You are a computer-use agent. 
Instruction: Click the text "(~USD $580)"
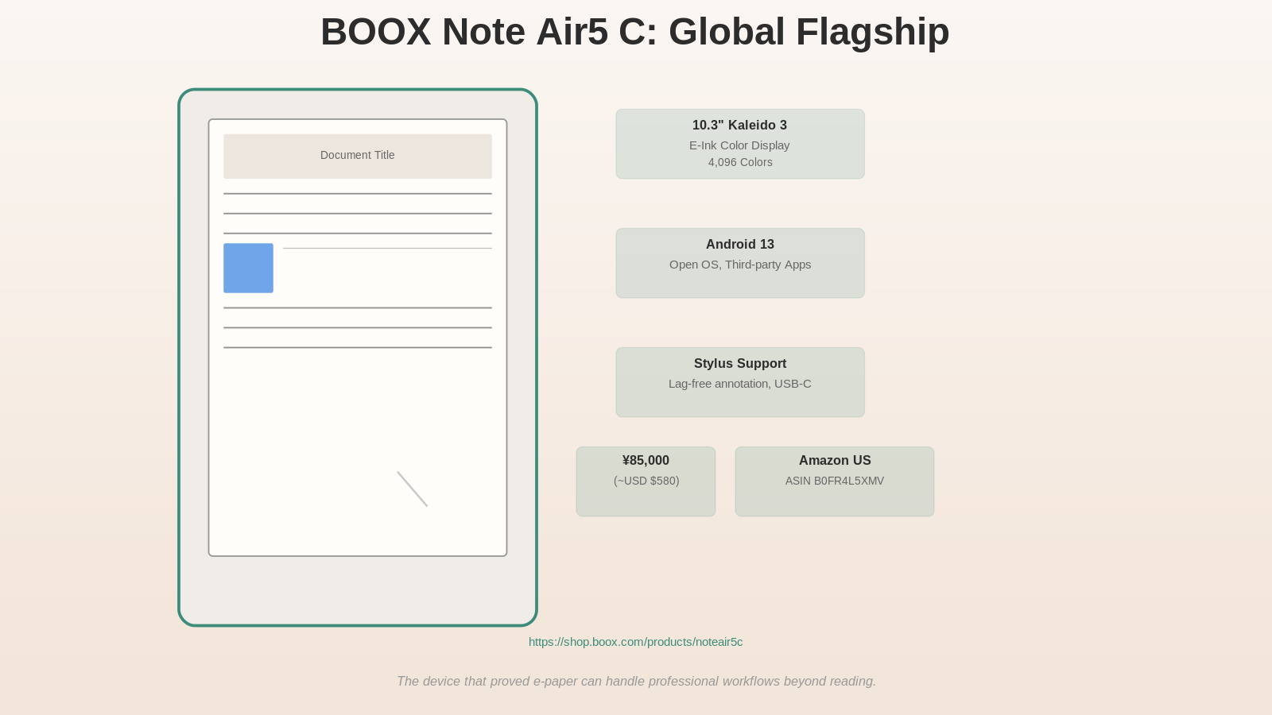tap(646, 481)
